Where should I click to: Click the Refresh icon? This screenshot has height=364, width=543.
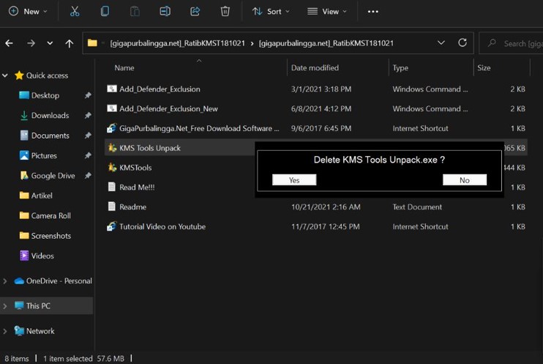[463, 43]
